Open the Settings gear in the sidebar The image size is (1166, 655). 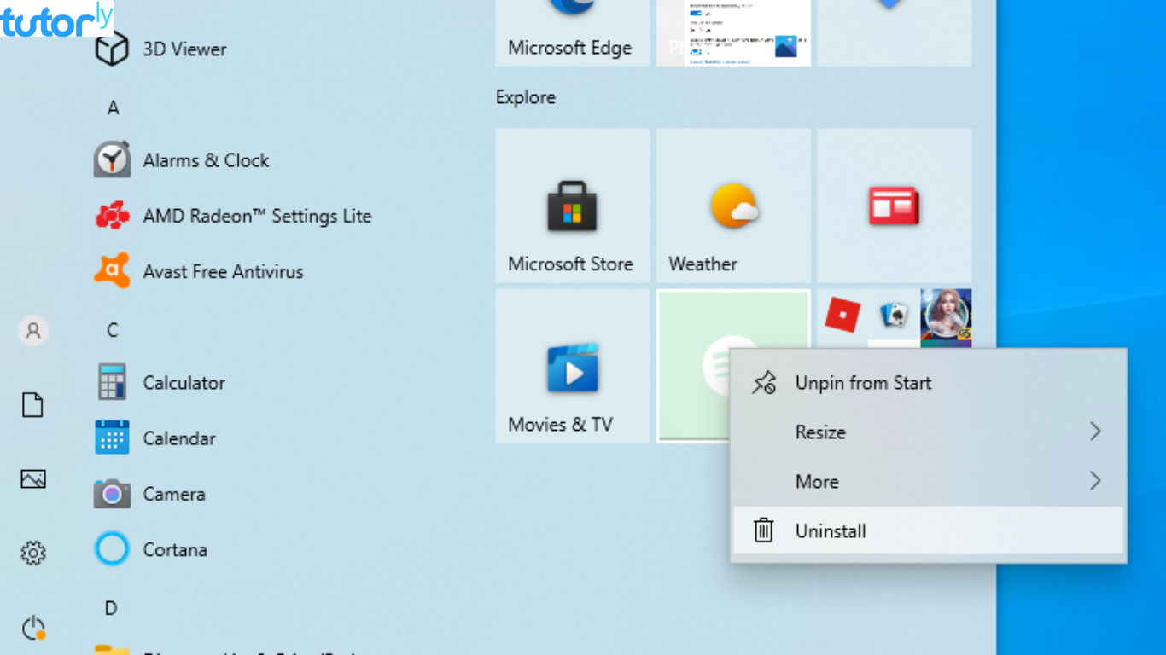coord(32,553)
